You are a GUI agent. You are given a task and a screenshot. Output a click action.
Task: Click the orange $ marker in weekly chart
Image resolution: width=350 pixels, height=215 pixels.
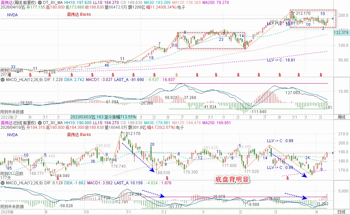[x=177, y=74]
